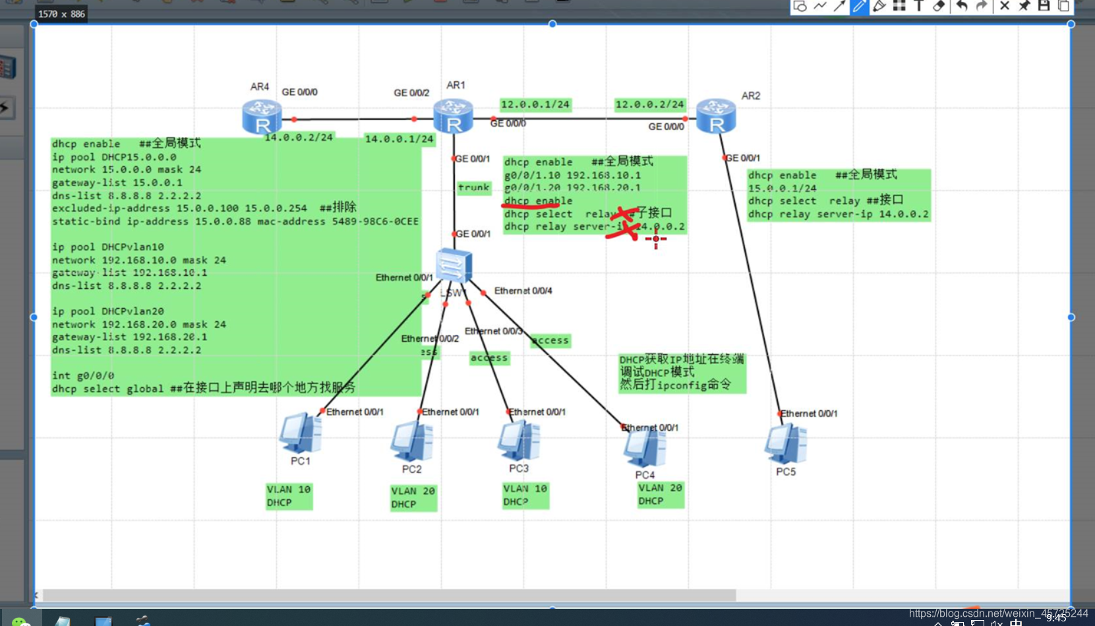Click the 12.0.0.1/24 address label
The width and height of the screenshot is (1095, 626).
tap(535, 104)
